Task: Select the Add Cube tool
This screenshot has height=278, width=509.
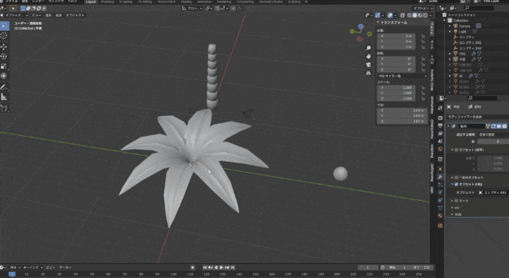Action: [x=4, y=108]
